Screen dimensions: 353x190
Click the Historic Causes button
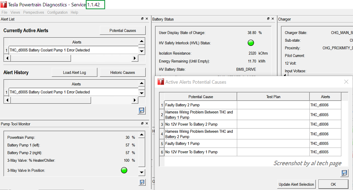123,72
